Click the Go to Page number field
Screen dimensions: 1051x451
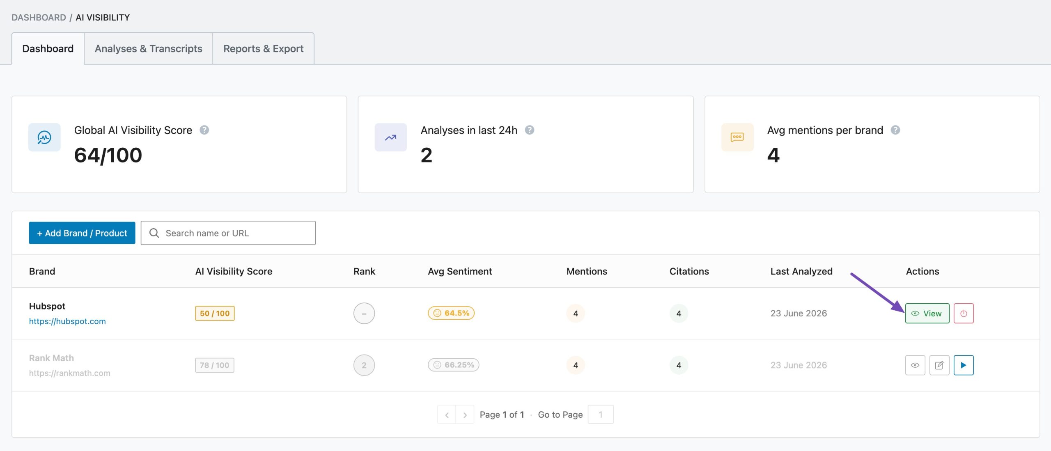point(601,414)
